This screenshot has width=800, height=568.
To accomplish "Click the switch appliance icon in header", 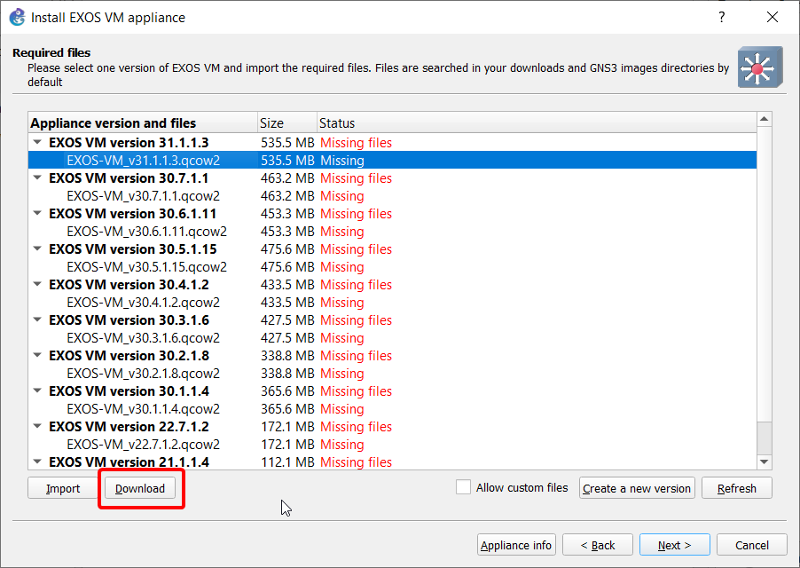I will point(760,67).
